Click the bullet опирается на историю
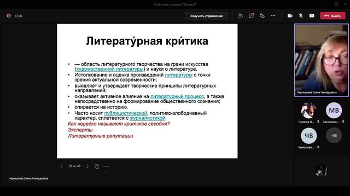350x196 pixels. click(101, 107)
